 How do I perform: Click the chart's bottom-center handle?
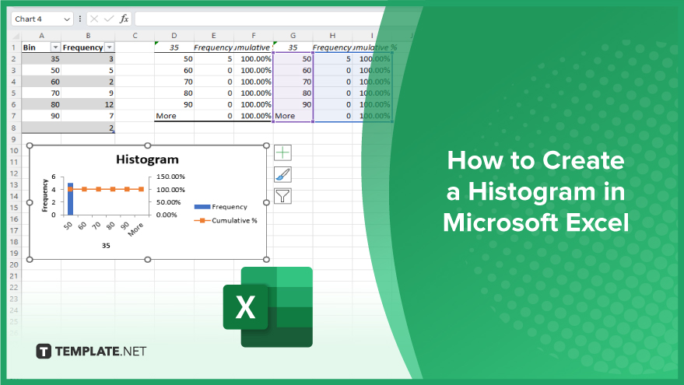(148, 260)
